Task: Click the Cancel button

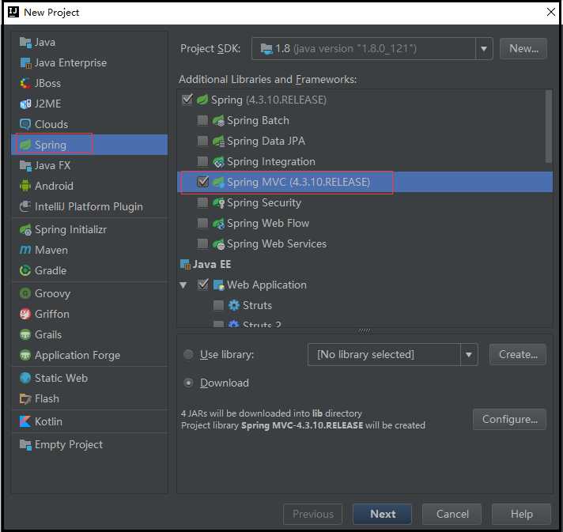Action: point(452,514)
